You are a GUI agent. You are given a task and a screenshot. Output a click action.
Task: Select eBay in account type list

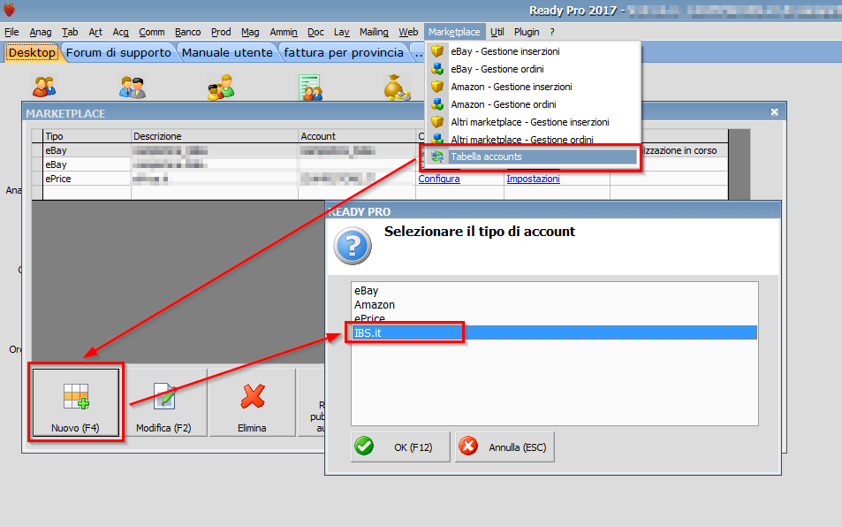[x=554, y=291]
